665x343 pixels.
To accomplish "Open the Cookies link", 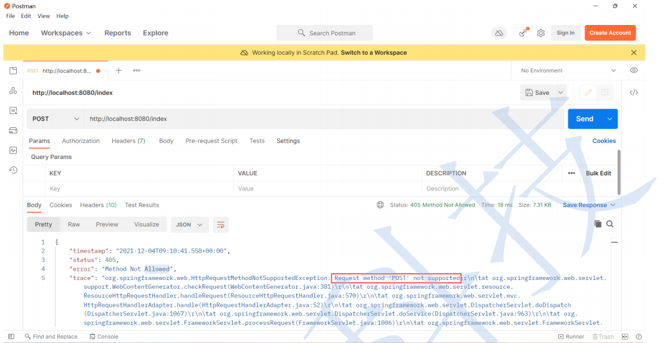I will (604, 141).
